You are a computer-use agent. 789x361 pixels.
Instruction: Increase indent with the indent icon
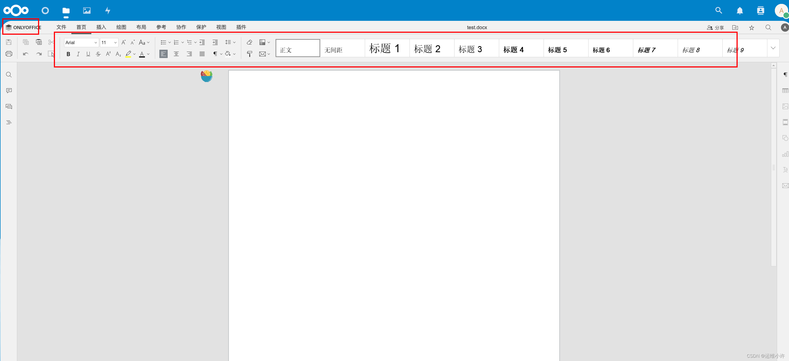point(215,42)
